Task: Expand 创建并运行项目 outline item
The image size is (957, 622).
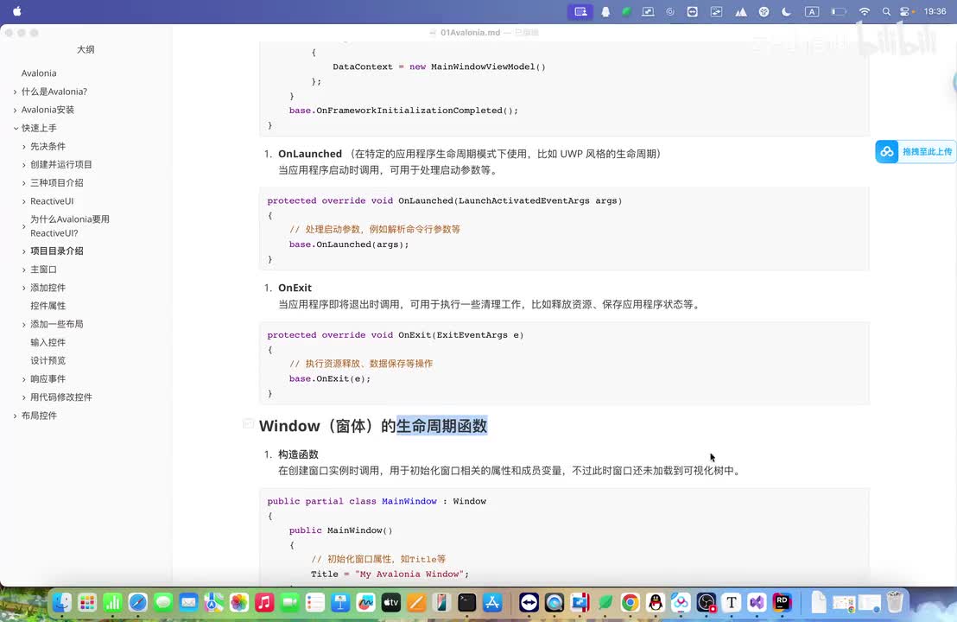Action: [x=24, y=165]
